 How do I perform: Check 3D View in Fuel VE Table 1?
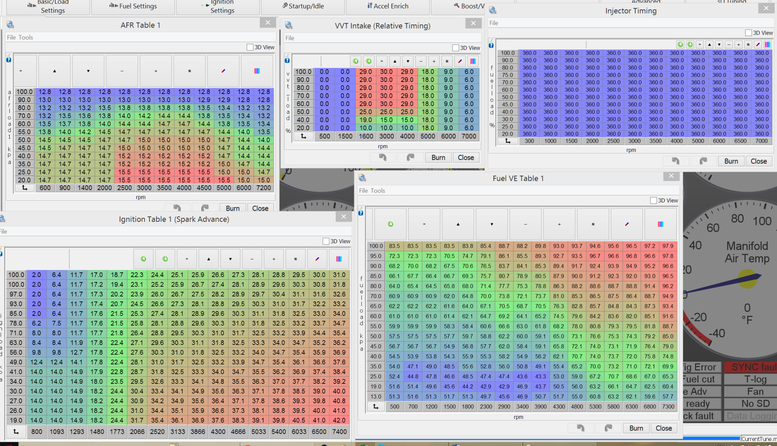click(x=654, y=200)
